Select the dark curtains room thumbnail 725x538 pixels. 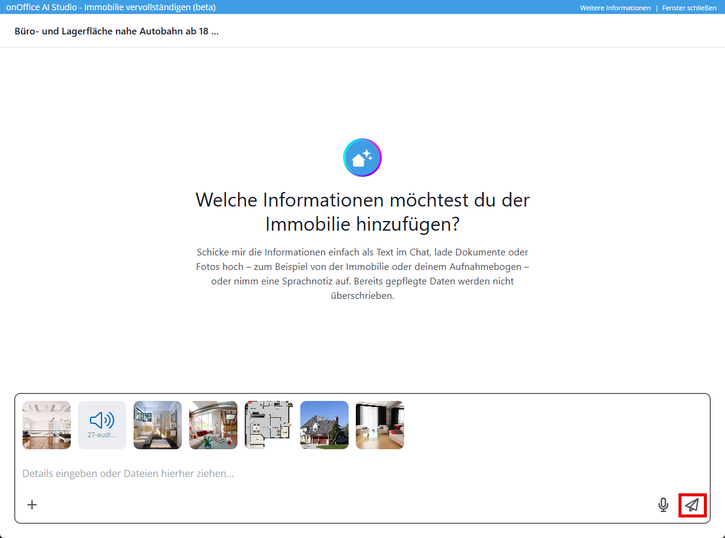coord(380,425)
